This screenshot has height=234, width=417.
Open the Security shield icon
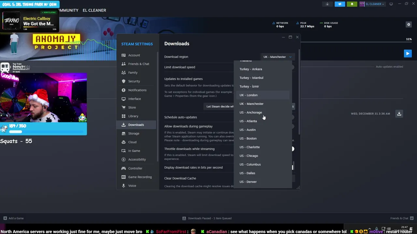click(x=123, y=81)
